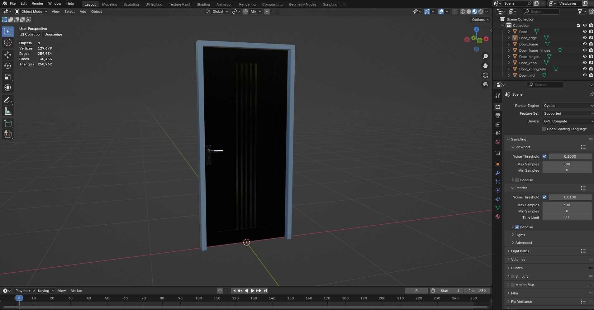Hide Door_knob object with eye icon

(585, 63)
